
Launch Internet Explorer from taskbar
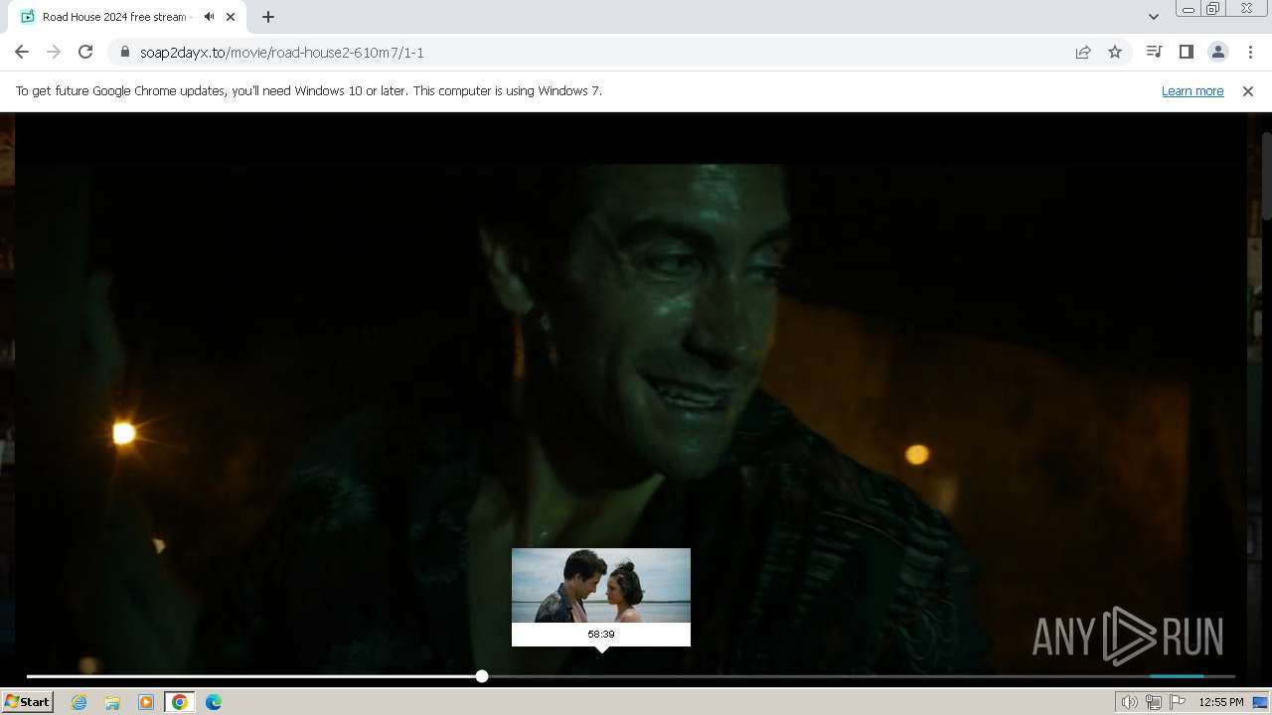tap(79, 702)
